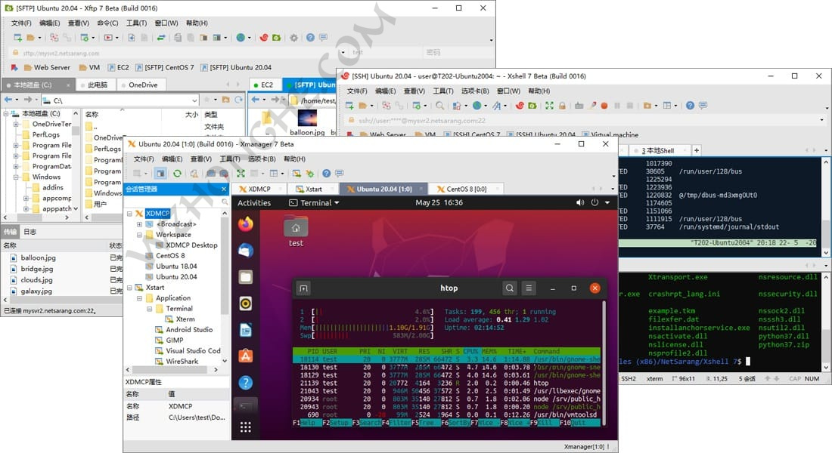Click the refresh icon in Xmanager toolbar
The image size is (832, 453).
pos(175,171)
